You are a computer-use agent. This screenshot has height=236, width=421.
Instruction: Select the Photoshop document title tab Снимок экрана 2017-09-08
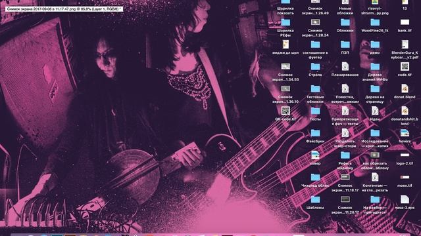(64, 9)
